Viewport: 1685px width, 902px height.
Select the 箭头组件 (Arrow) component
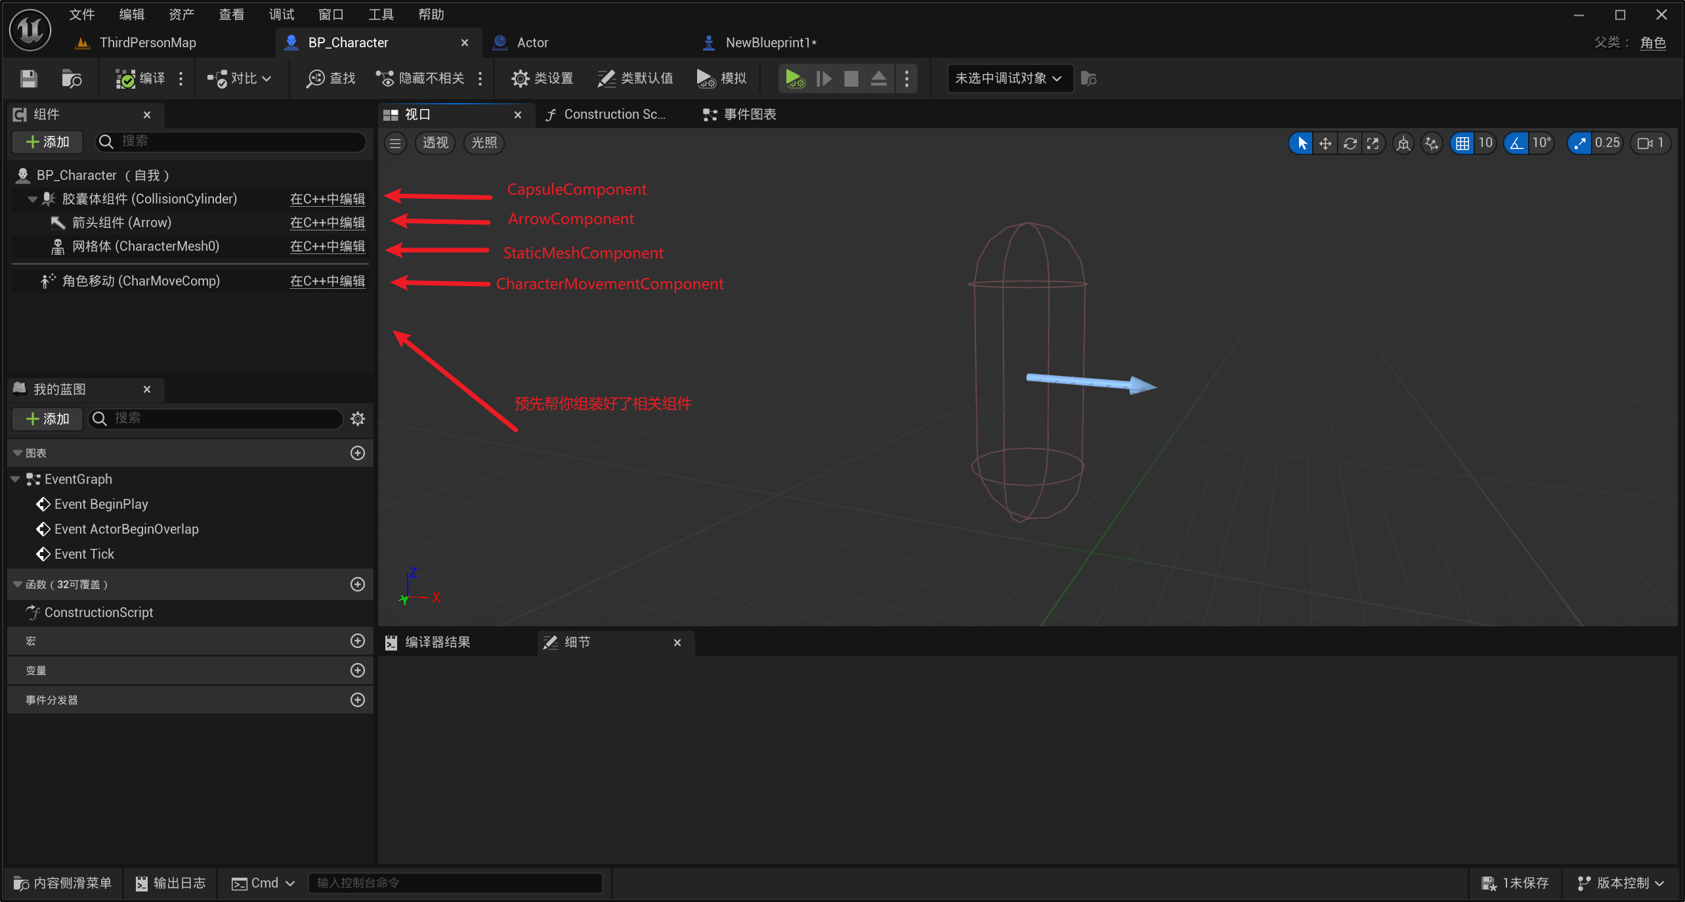(121, 223)
